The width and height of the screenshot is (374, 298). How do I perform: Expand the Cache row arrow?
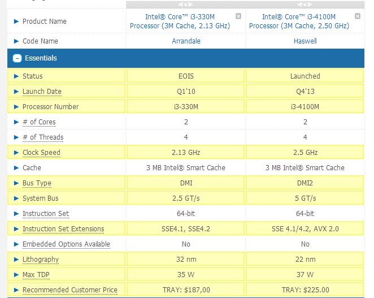(16, 168)
